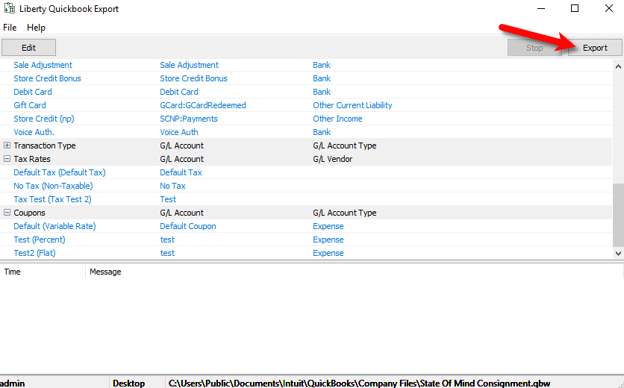Click the Liberty Quickbook Export app icon
Viewport: 624px width, 388px height.
pyautogui.click(x=8, y=9)
